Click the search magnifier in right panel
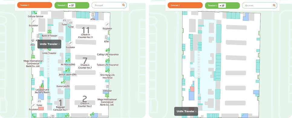The height and width of the screenshot is (118, 292). [x=274, y=5]
